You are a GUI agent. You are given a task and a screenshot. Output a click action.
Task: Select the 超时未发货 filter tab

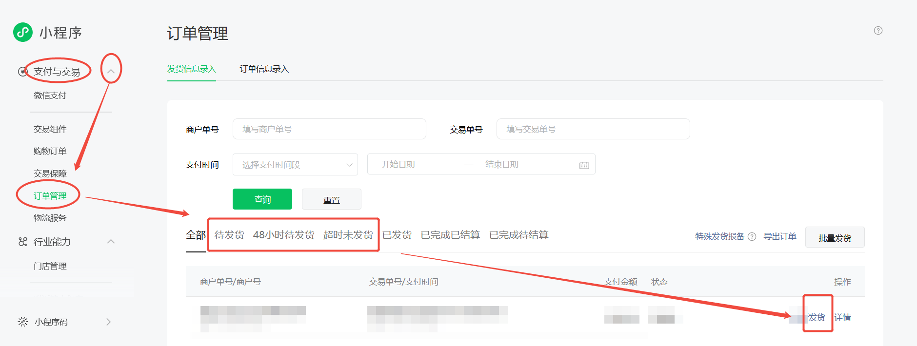point(348,235)
